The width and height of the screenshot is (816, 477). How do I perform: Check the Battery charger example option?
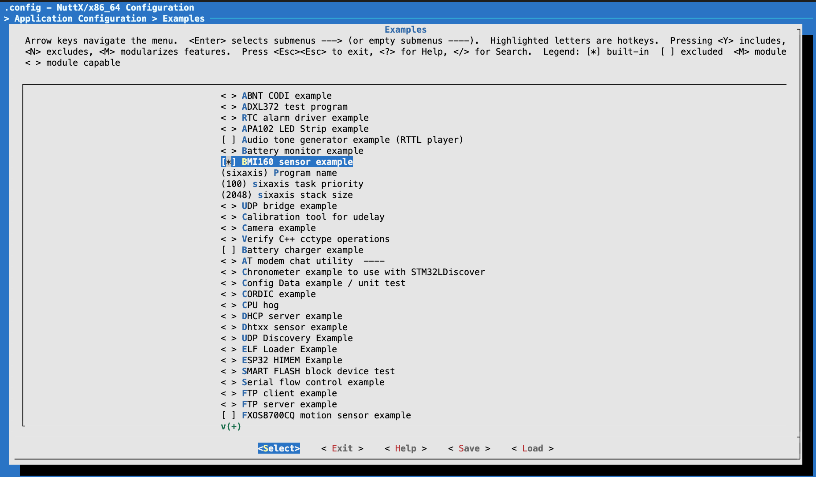pyautogui.click(x=229, y=250)
